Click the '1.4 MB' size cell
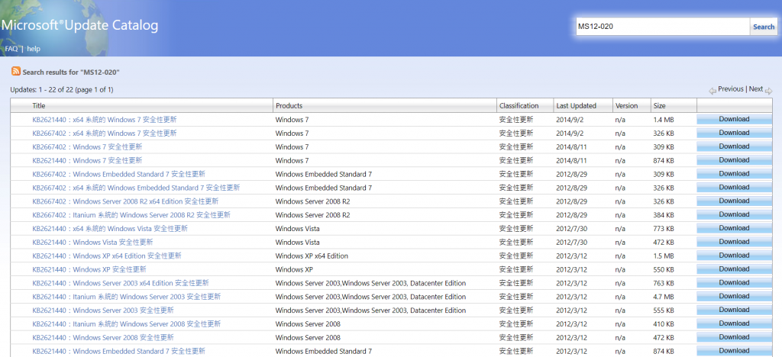This screenshot has width=782, height=357. [x=664, y=120]
